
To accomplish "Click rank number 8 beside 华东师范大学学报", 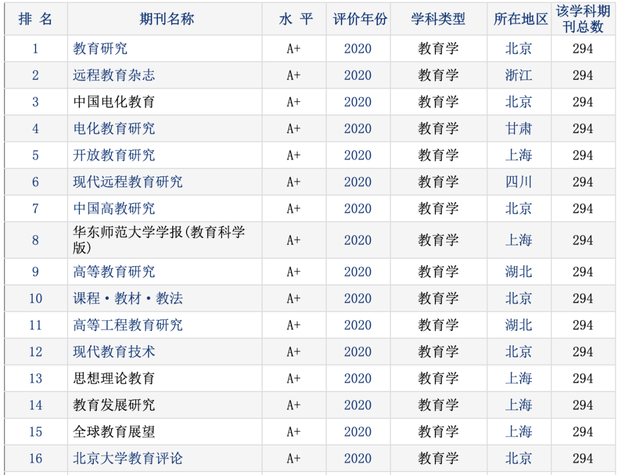I will click(x=35, y=240).
